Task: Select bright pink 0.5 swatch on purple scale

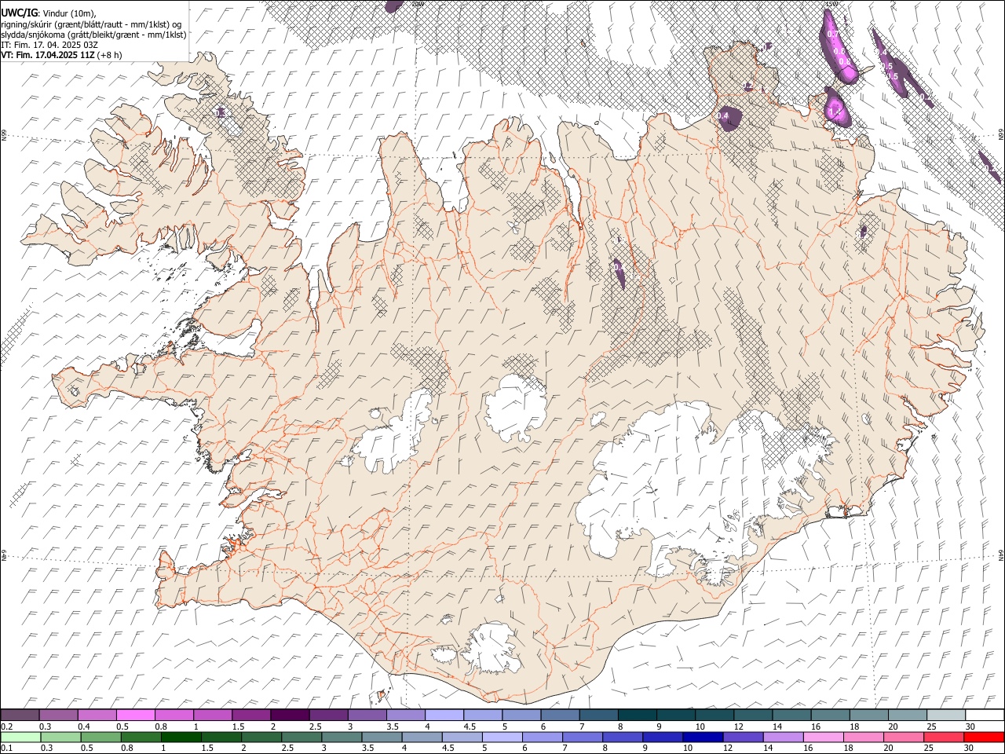Action: [135, 716]
